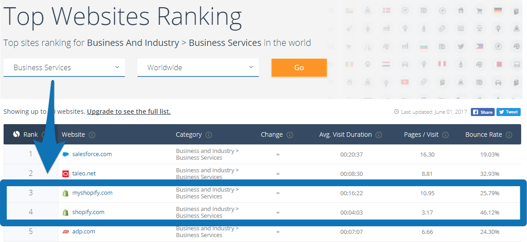Click the Change column header
This screenshot has height=242, width=527.
pos(271,134)
